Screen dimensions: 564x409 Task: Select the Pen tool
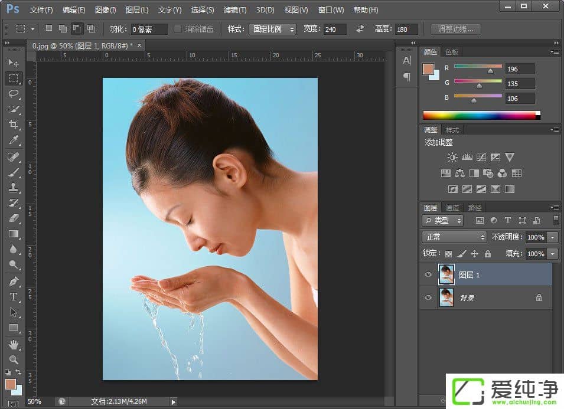click(14, 282)
